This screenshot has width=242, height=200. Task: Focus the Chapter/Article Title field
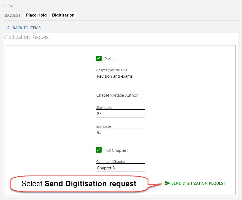(x=121, y=76)
